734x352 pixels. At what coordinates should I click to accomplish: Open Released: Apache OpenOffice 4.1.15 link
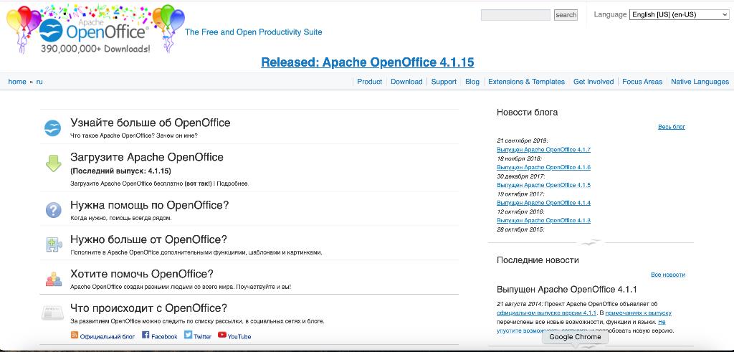[368, 62]
